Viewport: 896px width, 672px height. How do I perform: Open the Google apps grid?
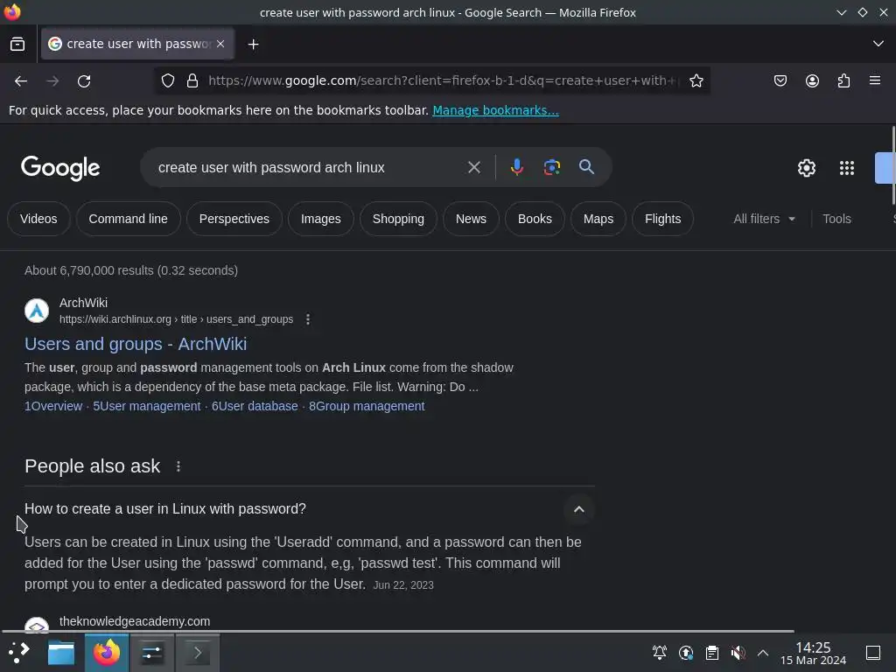click(846, 168)
